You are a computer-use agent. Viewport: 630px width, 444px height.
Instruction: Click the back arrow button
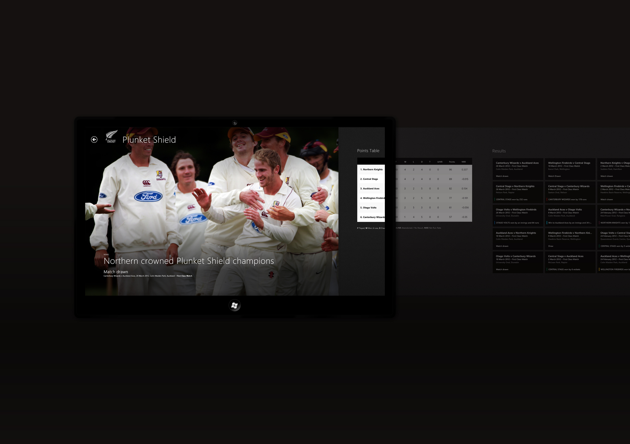tap(94, 140)
